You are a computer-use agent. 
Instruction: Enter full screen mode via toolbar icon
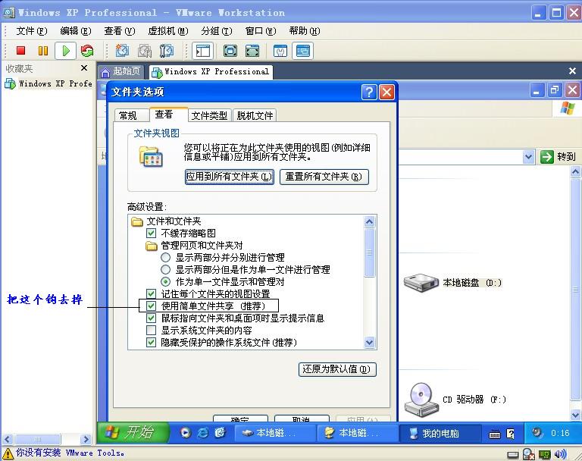tap(230, 51)
